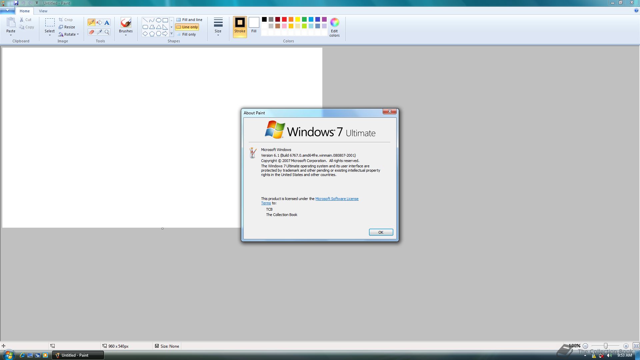Click the Brushes tool icon
640x360 pixels.
[x=126, y=23]
